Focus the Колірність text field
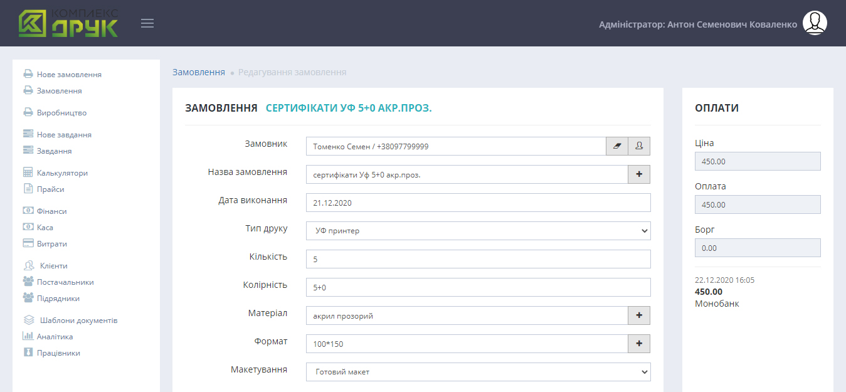This screenshot has height=392, width=846. (478, 287)
